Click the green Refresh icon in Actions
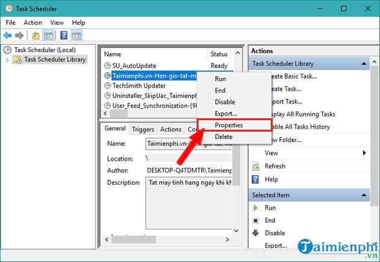This screenshot has height=262, width=380. (x=256, y=167)
